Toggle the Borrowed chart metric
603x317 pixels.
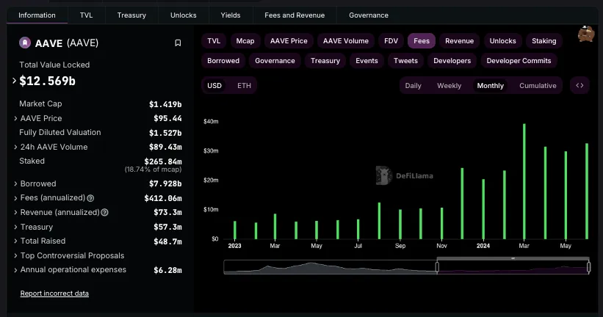(223, 61)
